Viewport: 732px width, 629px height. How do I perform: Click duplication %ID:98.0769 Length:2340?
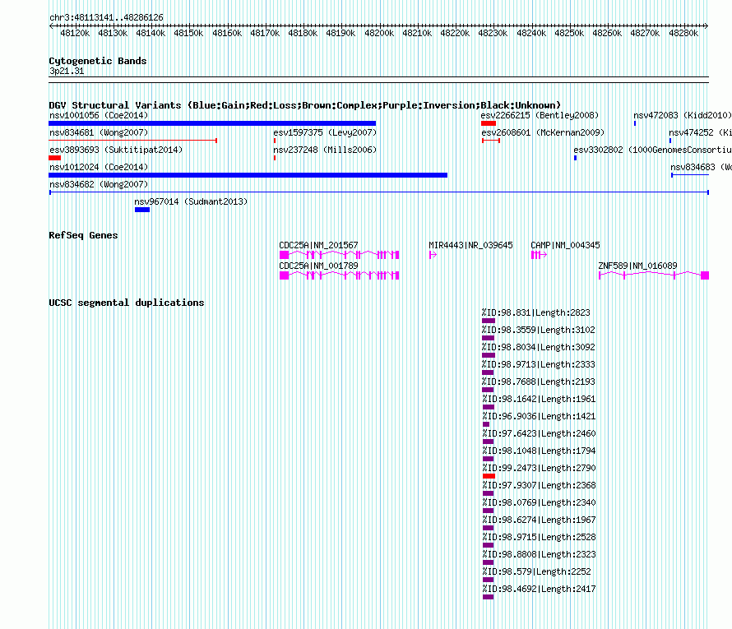(x=538, y=502)
